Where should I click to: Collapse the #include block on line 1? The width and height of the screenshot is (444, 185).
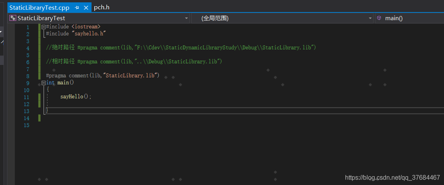[x=43, y=27]
